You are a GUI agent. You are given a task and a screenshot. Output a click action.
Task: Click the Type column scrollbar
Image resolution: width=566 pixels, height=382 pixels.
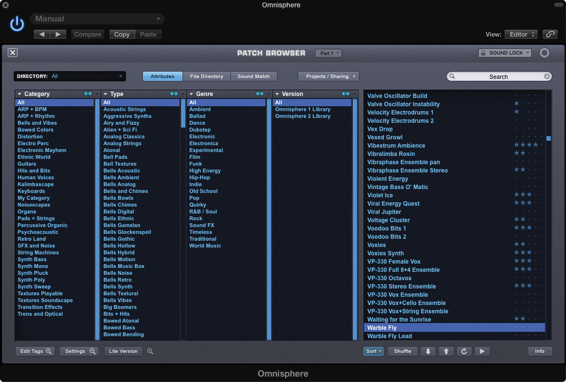[x=183, y=113]
